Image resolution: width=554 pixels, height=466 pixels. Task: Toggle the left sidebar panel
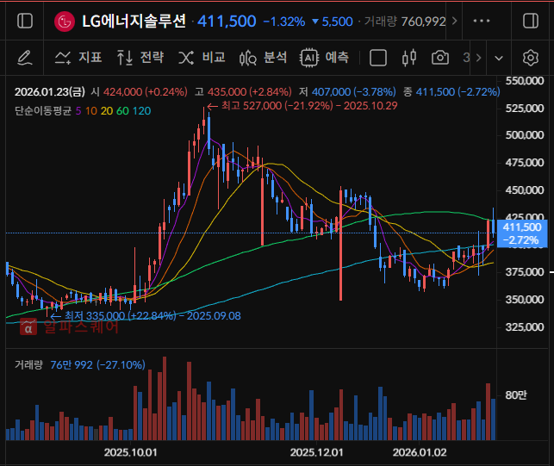click(x=25, y=21)
